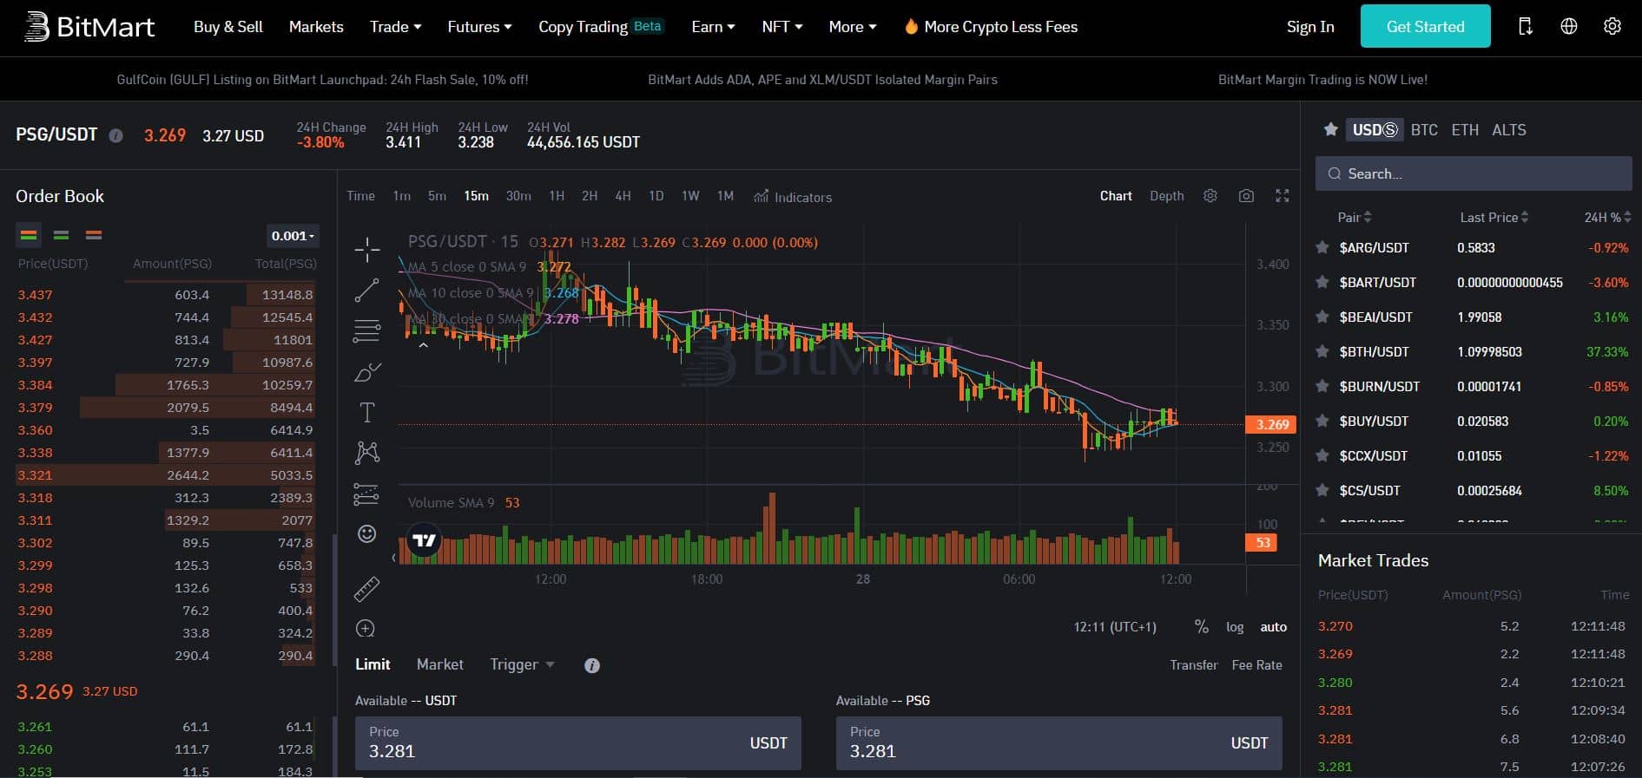
Task: Select the Fibonacci/horizontal lines tool
Action: point(367,330)
